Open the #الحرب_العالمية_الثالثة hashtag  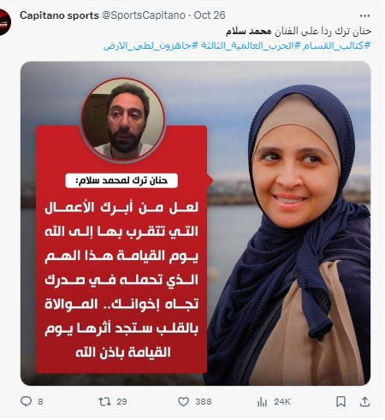(250, 45)
